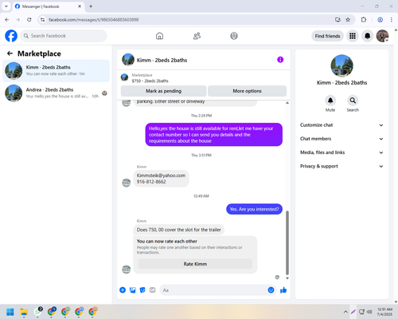Screen dimensions: 398x319
Task: Go back using the Marketplace arrow
Action: (10, 53)
